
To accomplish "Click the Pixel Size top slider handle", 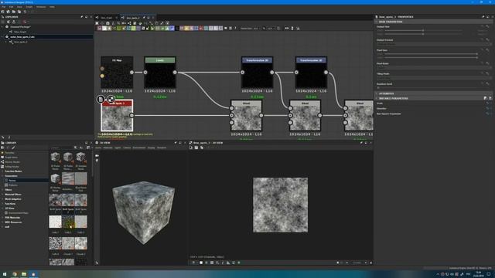I will pos(476,54).
